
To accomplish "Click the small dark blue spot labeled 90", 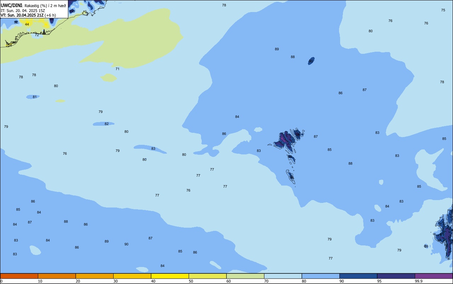I will coord(311,61).
